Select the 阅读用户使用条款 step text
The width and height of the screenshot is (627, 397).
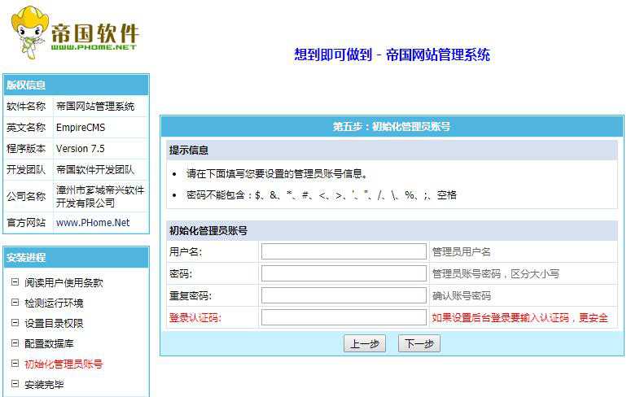click(64, 283)
